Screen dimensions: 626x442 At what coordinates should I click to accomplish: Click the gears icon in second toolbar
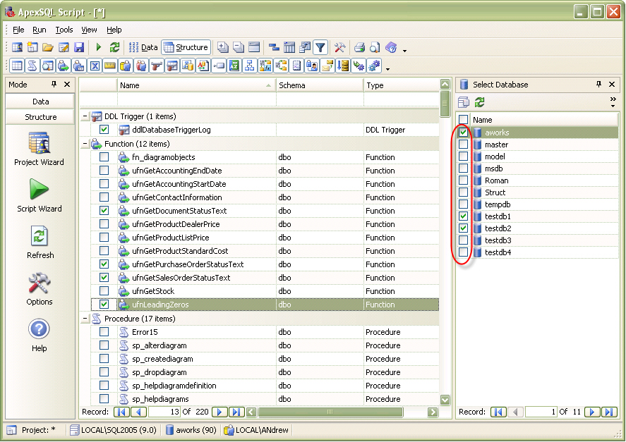[374, 66]
